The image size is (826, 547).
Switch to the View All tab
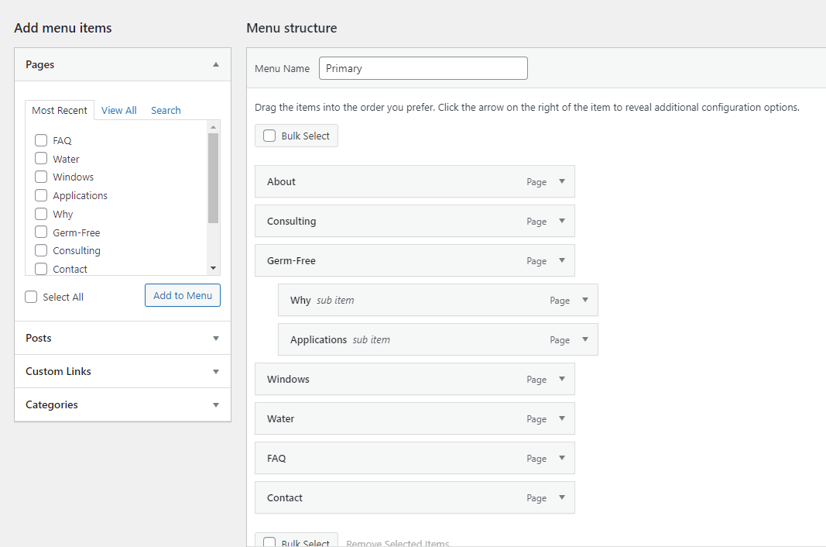[118, 110]
